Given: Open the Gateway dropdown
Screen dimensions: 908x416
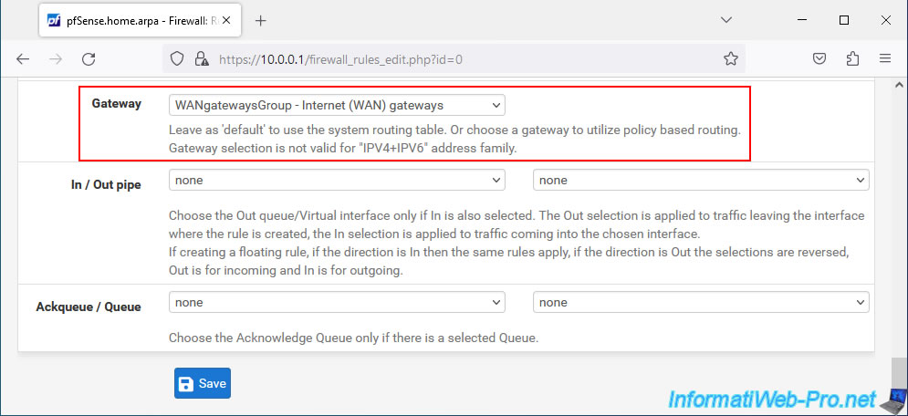Looking at the screenshot, I should click(x=337, y=105).
